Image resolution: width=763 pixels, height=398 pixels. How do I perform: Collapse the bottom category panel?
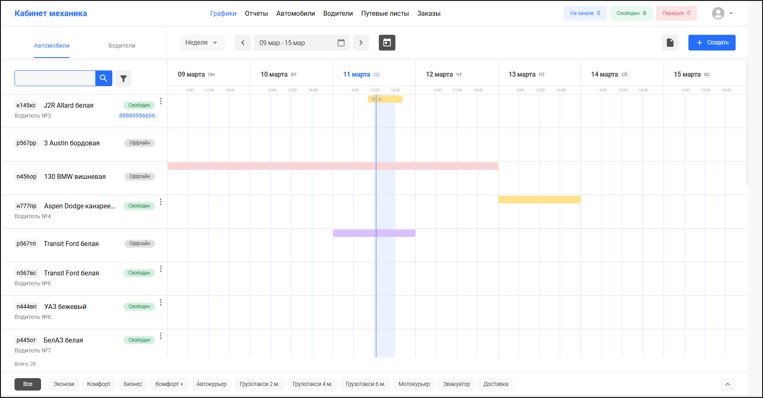(727, 384)
